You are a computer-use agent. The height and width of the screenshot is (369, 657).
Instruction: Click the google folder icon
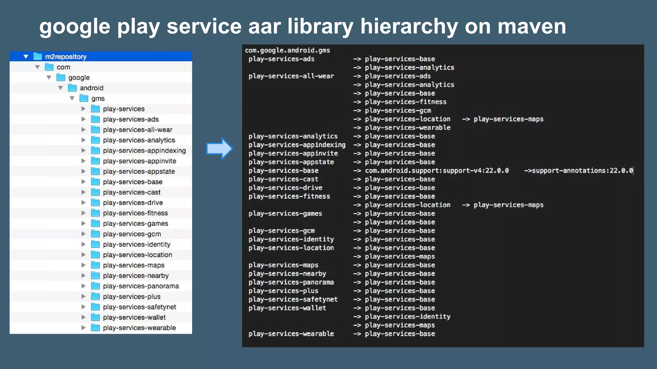(61, 77)
